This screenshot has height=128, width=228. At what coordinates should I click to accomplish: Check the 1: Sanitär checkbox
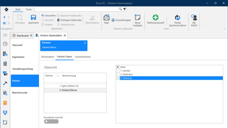118,71
